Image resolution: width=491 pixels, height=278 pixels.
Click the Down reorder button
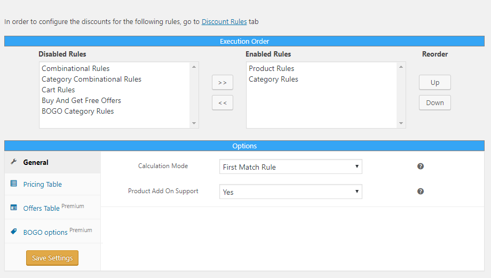[435, 103]
